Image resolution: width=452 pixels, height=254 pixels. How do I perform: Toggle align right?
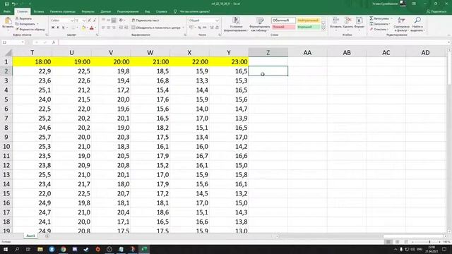(114, 28)
